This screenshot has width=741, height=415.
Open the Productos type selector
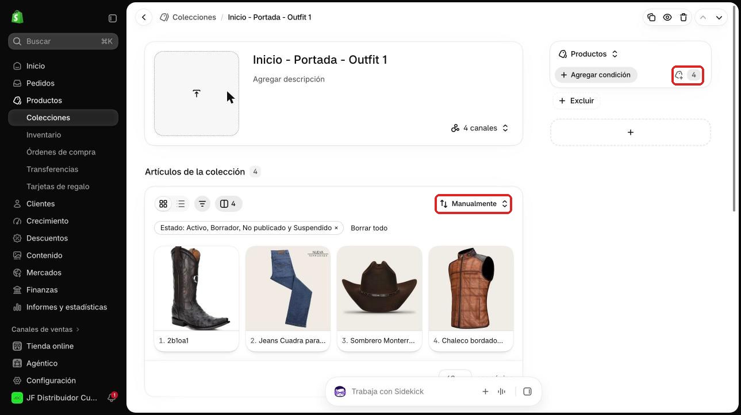[589, 54]
